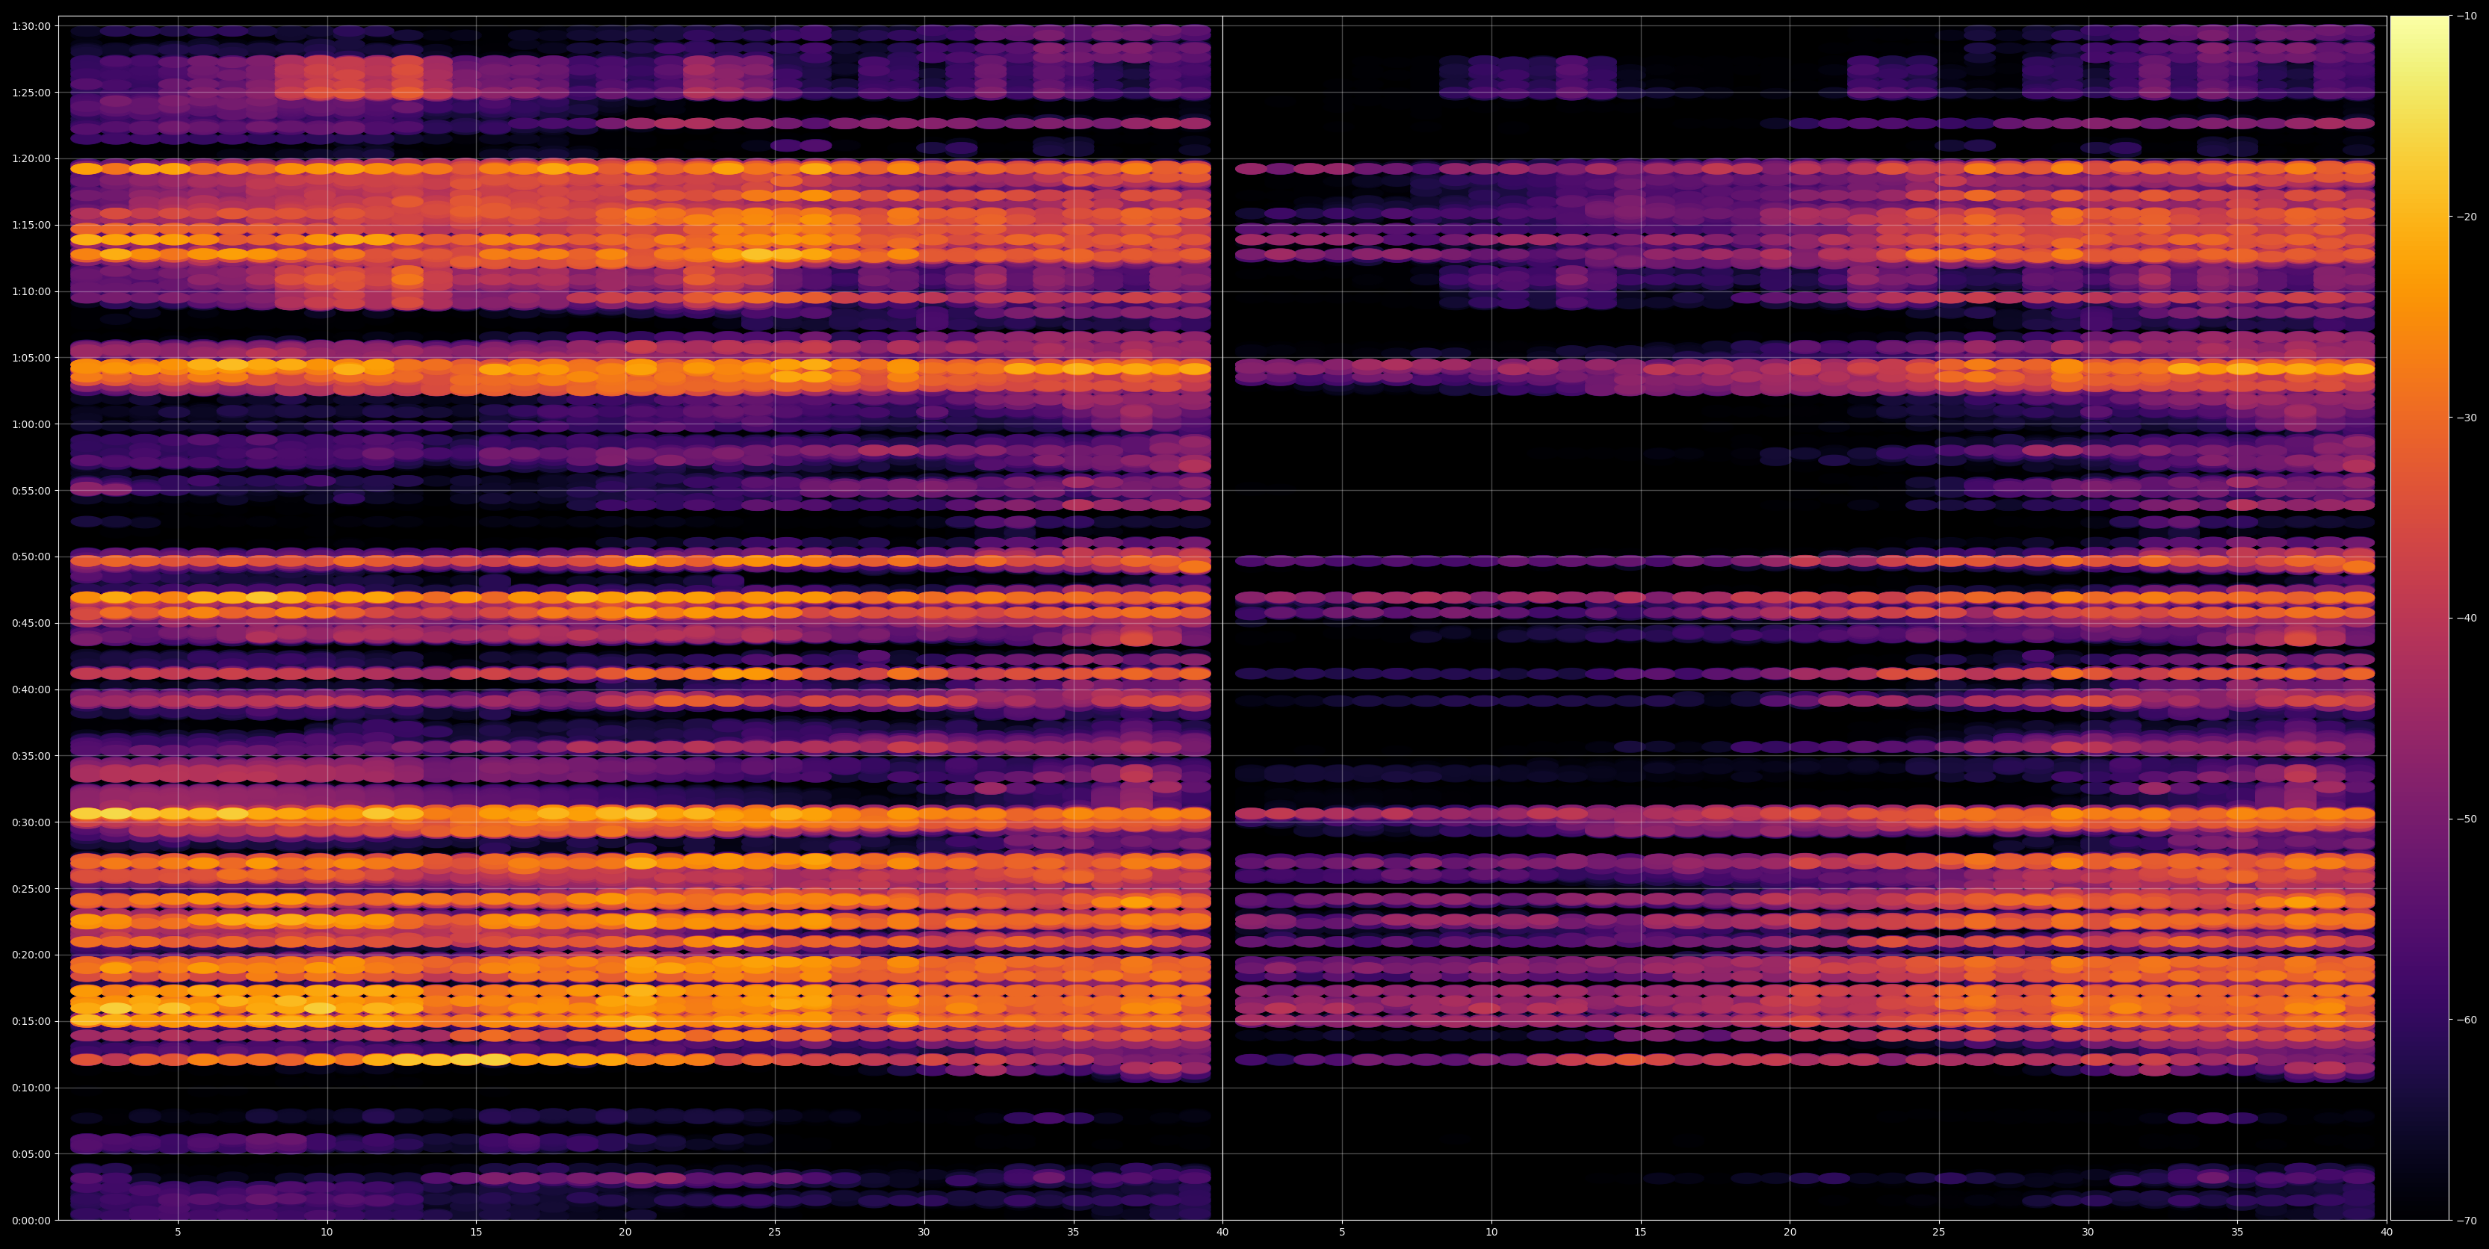Click x-axis label 5 under left panel

(178, 1233)
